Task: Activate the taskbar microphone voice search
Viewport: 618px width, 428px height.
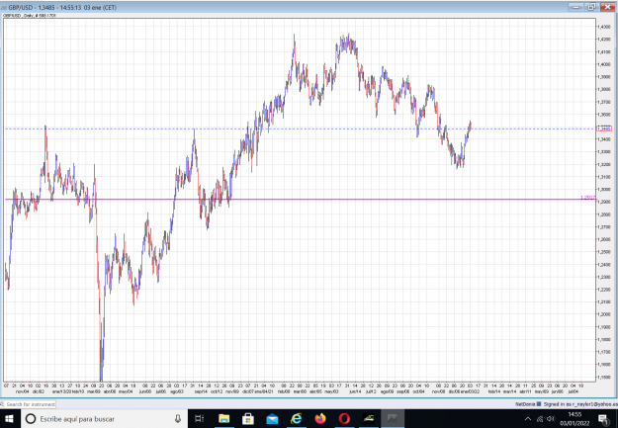Action: pos(178,418)
